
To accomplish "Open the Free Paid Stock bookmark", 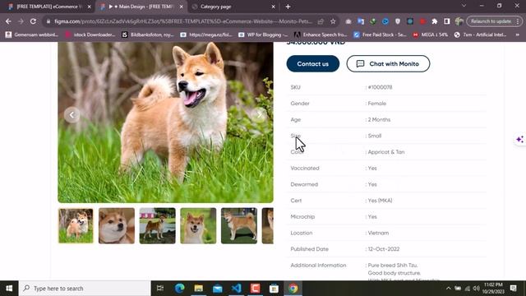I will 380,35.
